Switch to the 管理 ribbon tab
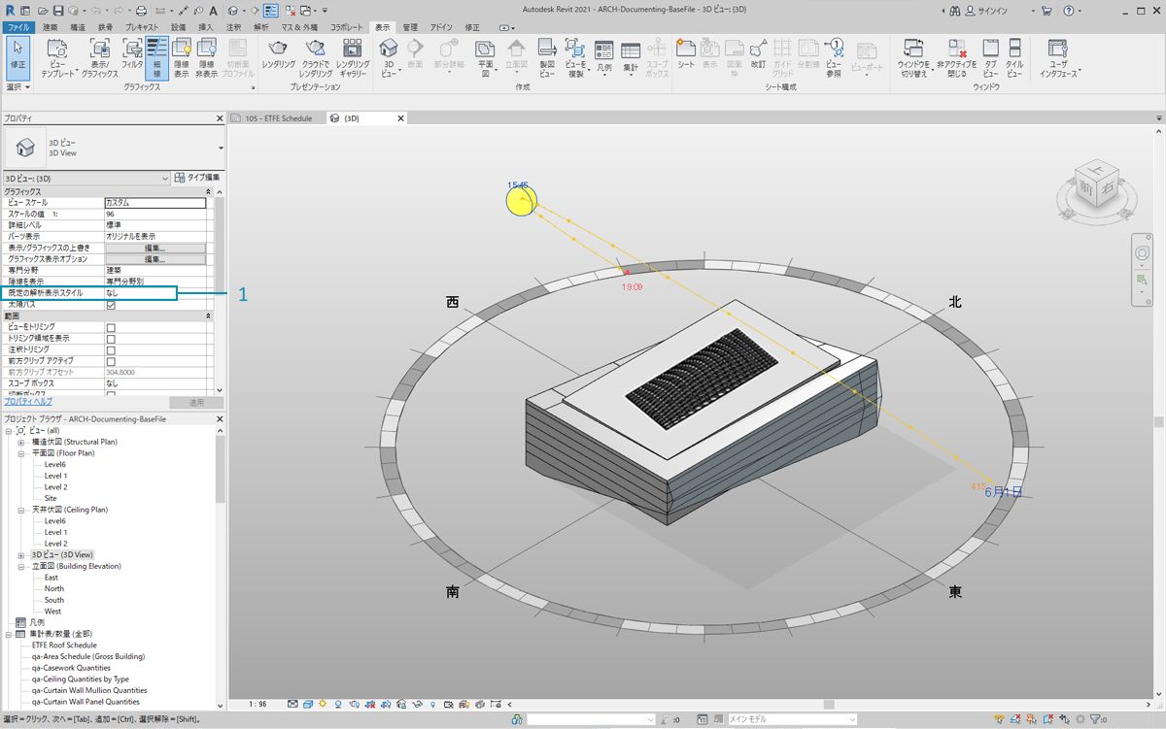The height and width of the screenshot is (729, 1166). [410, 28]
